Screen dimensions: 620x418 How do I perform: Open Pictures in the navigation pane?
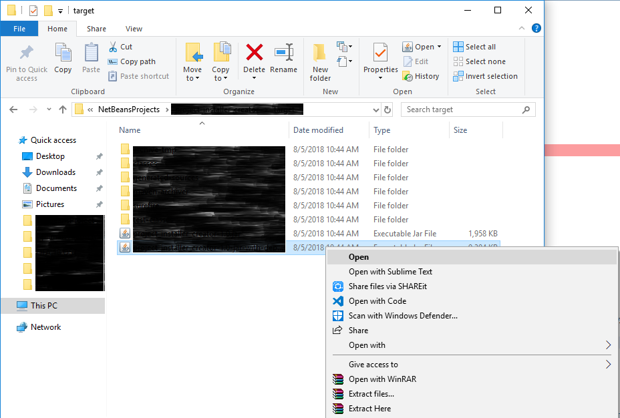[x=43, y=204]
